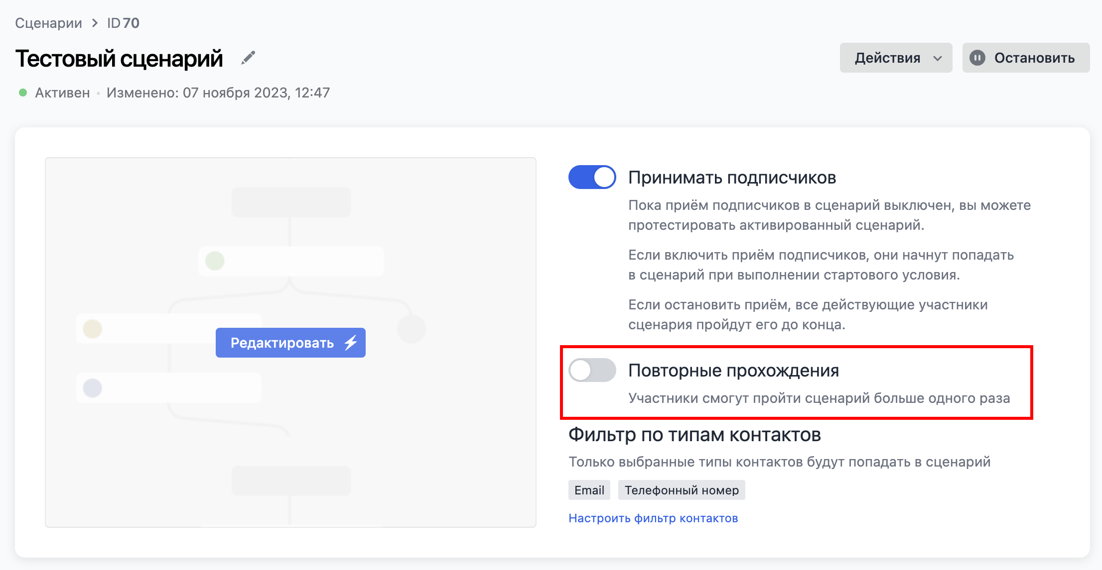Screen dimensions: 1102x570
Task: Go to Сценарии in breadcrumb
Action: click(x=48, y=23)
